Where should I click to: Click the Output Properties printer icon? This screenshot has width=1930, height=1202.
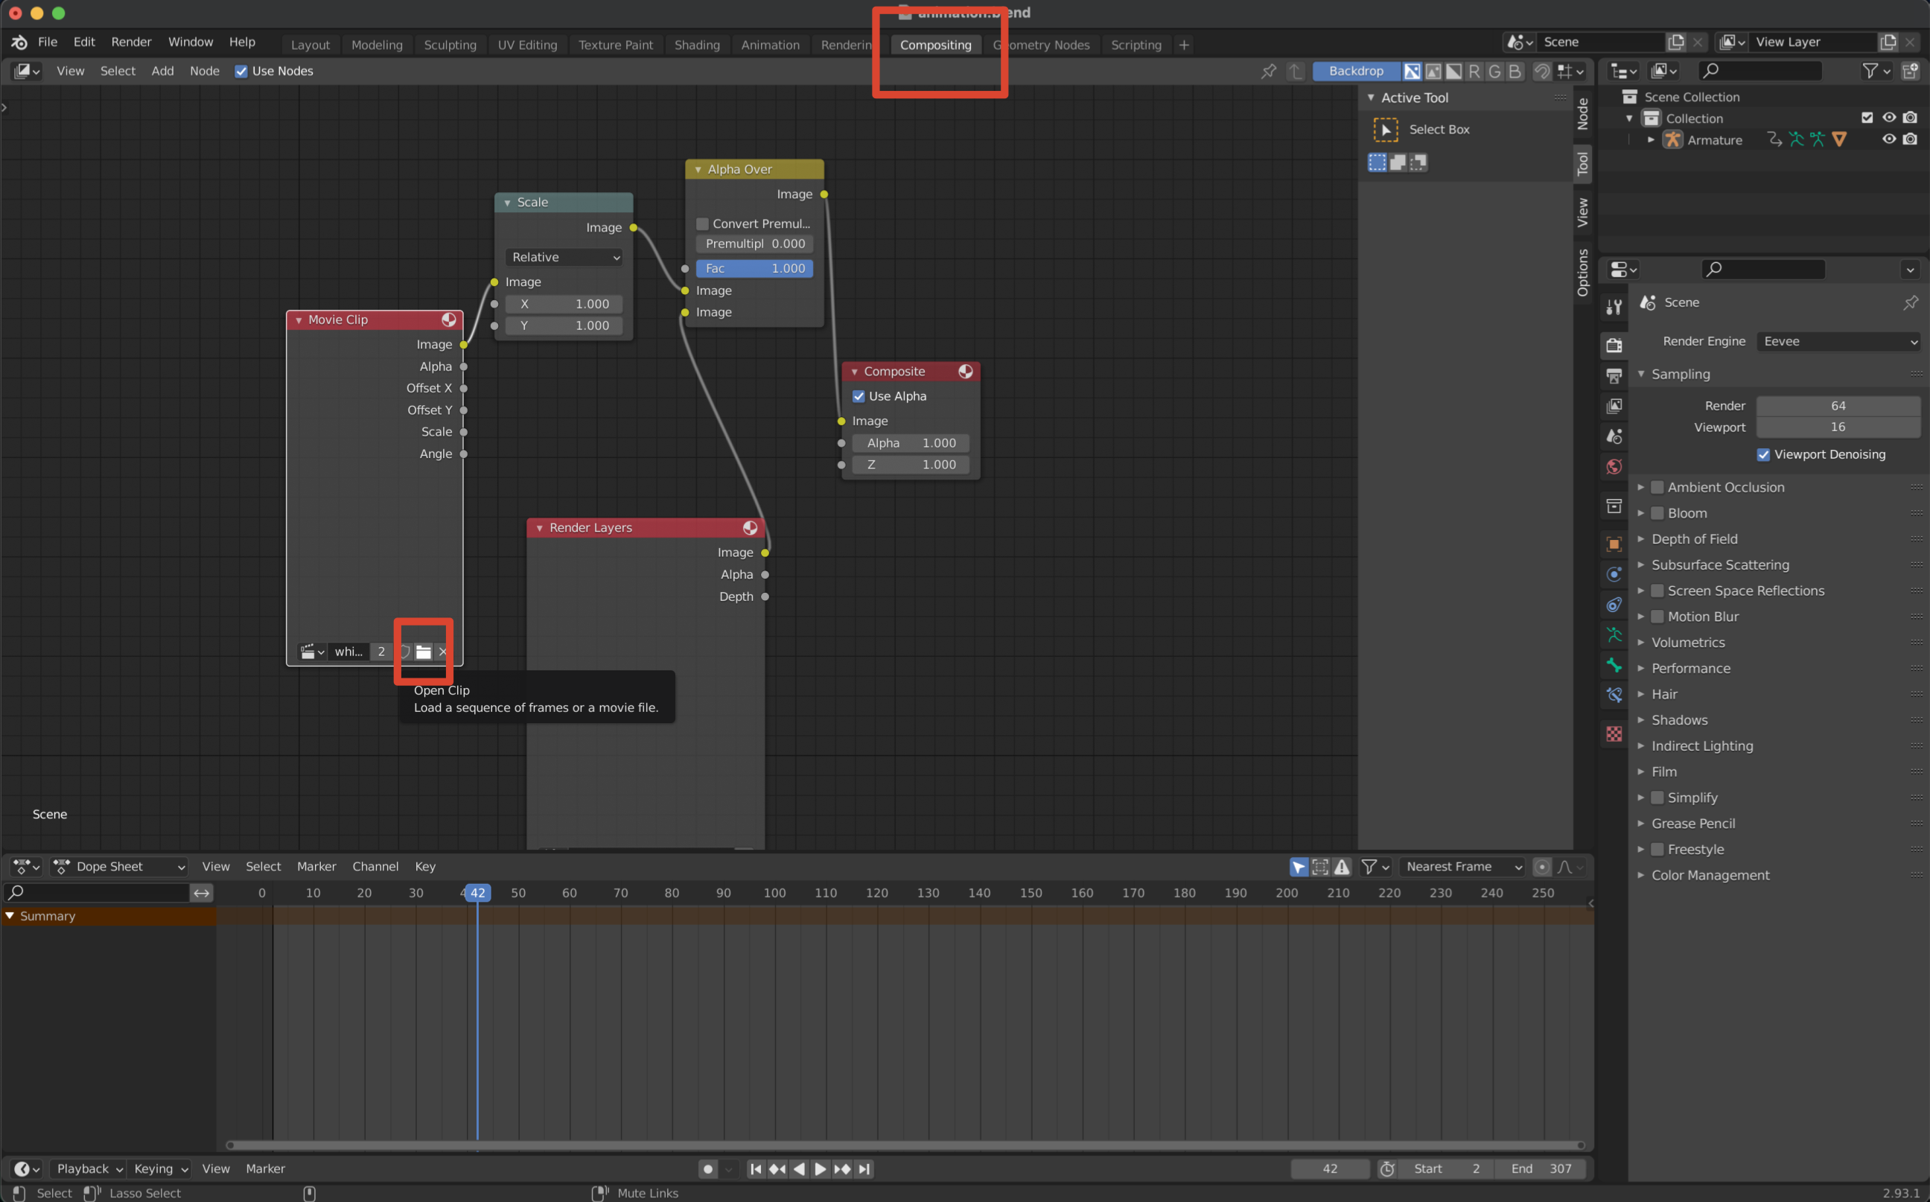1614,375
